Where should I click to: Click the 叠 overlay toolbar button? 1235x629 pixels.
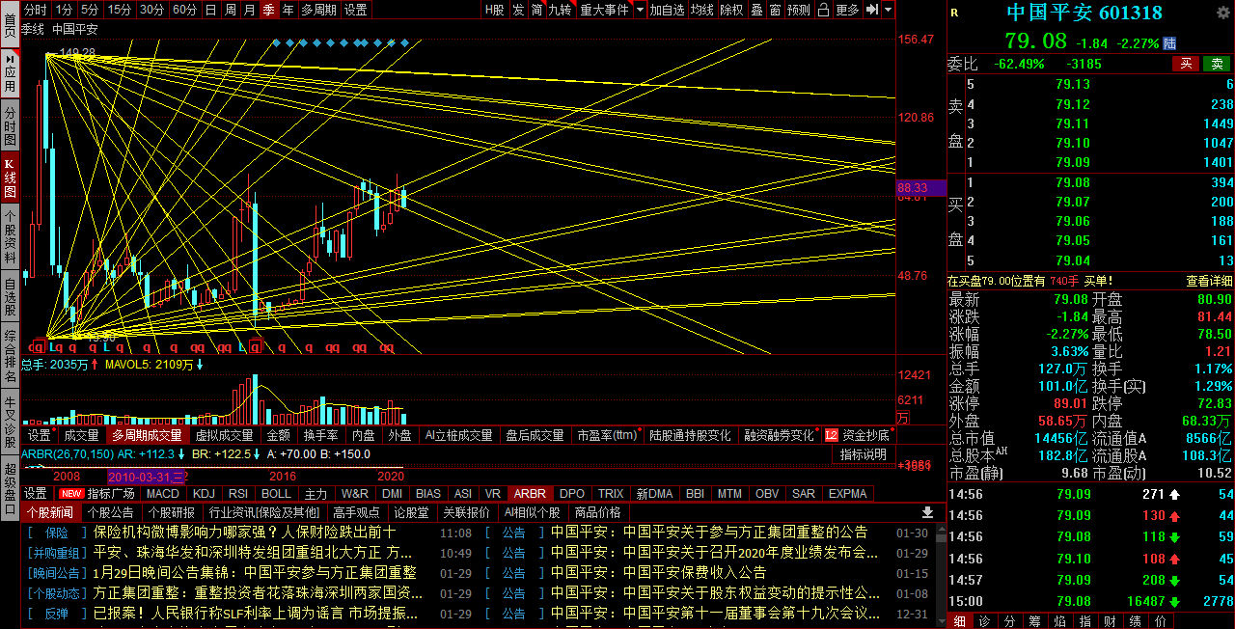coord(756,10)
